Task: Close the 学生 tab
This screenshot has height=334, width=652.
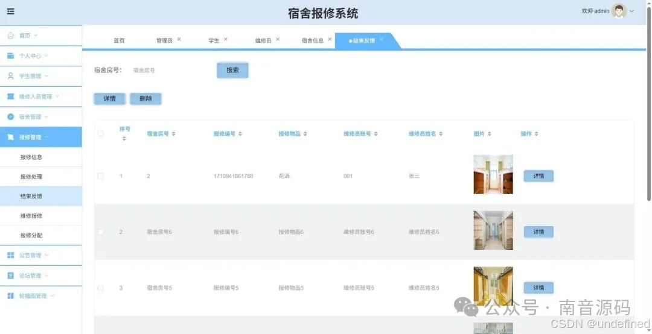Action: click(x=225, y=39)
